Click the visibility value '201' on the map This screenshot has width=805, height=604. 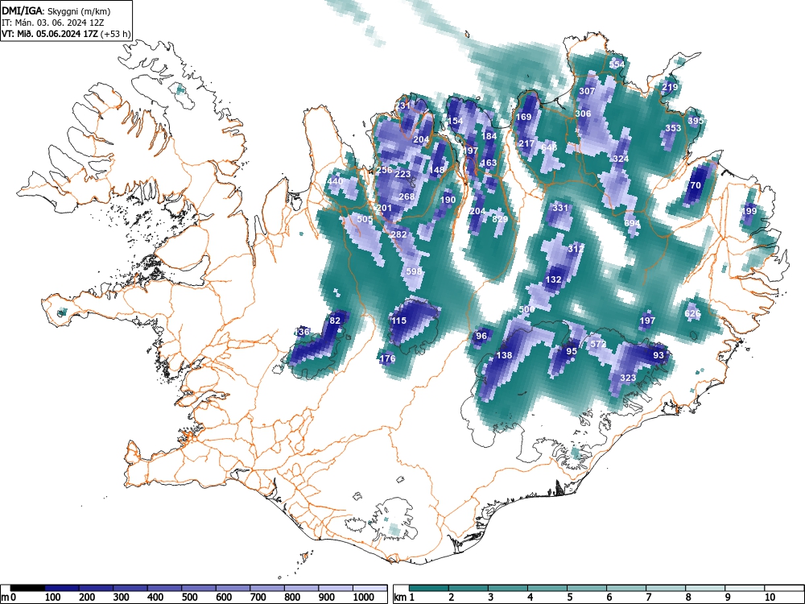coord(384,208)
